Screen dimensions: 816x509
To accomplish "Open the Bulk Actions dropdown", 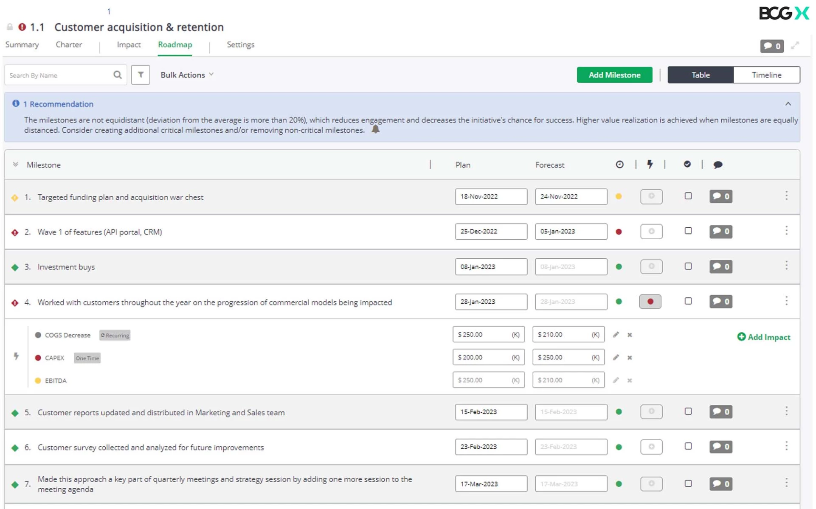I will coord(187,75).
